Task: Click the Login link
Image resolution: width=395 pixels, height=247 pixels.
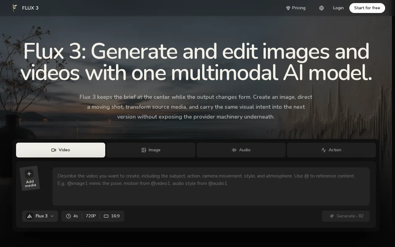Action: pos(338,8)
